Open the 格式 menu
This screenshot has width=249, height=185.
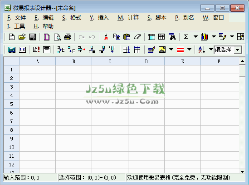tap(72, 18)
